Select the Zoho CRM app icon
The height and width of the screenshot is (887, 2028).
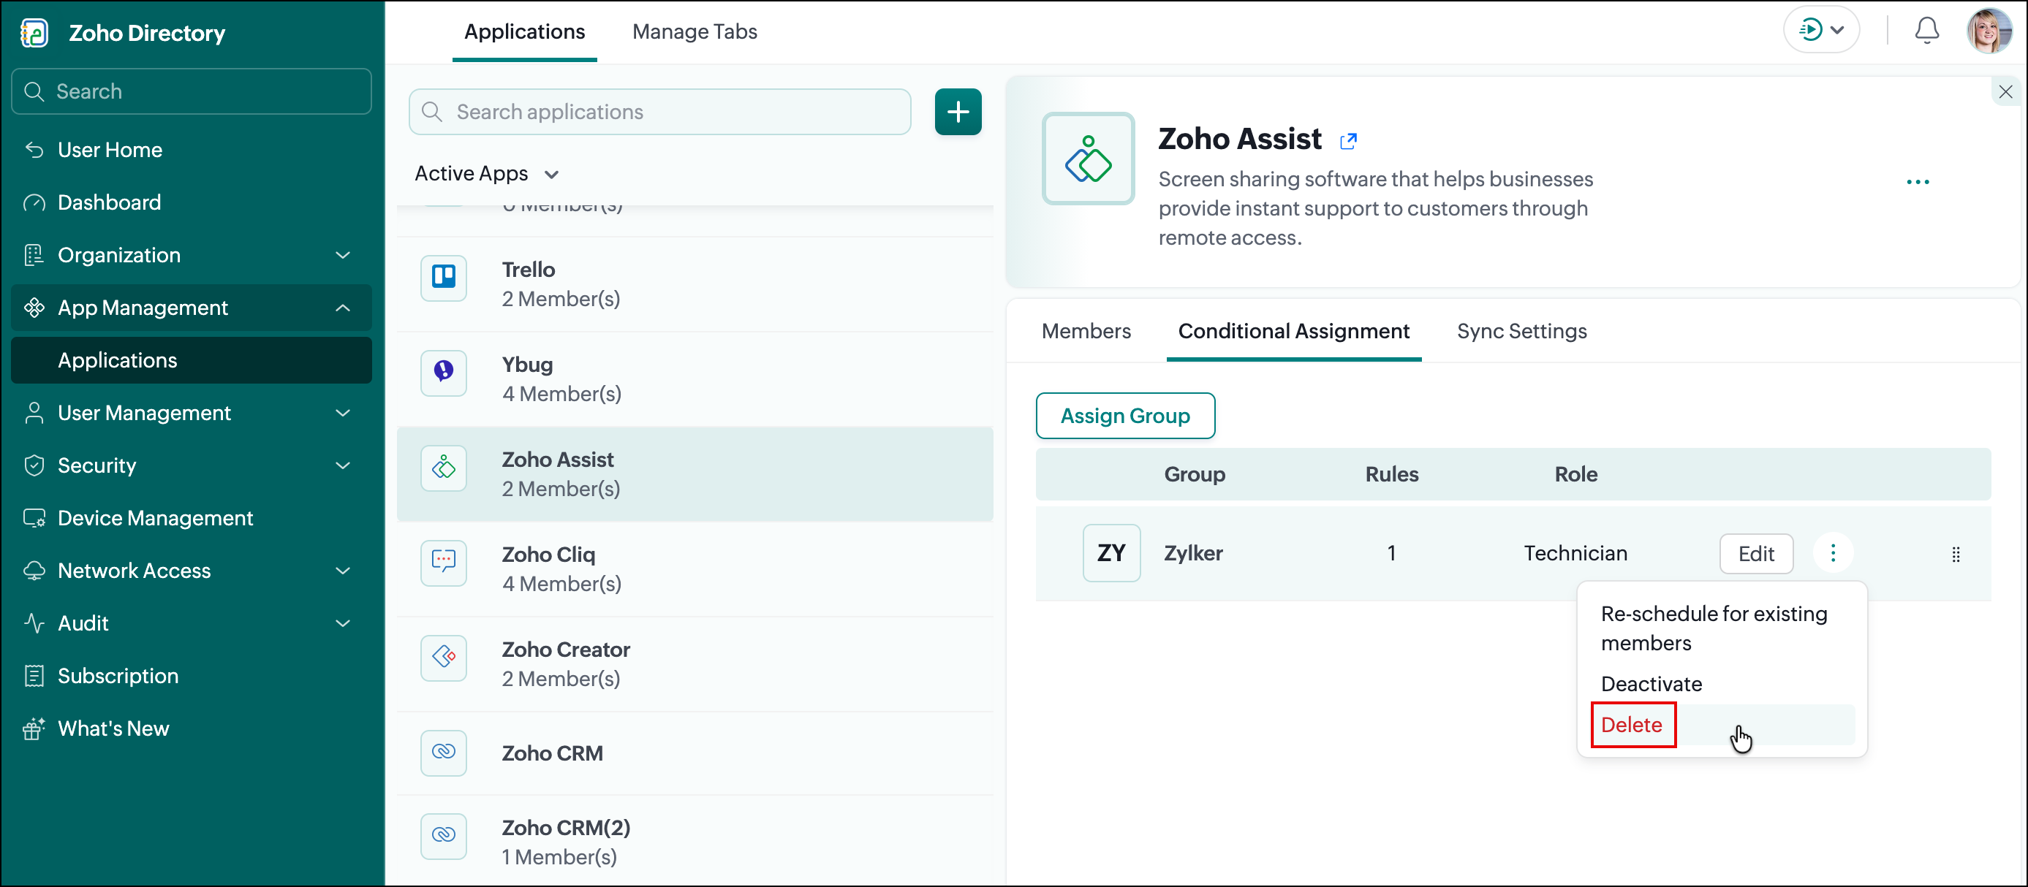(443, 753)
